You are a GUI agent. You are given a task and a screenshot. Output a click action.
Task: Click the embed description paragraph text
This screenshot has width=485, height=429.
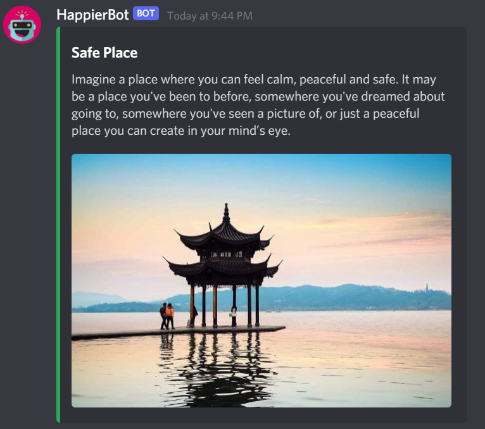258,105
